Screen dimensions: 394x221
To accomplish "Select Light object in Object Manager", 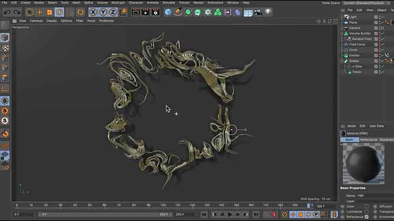I will 353,17.
